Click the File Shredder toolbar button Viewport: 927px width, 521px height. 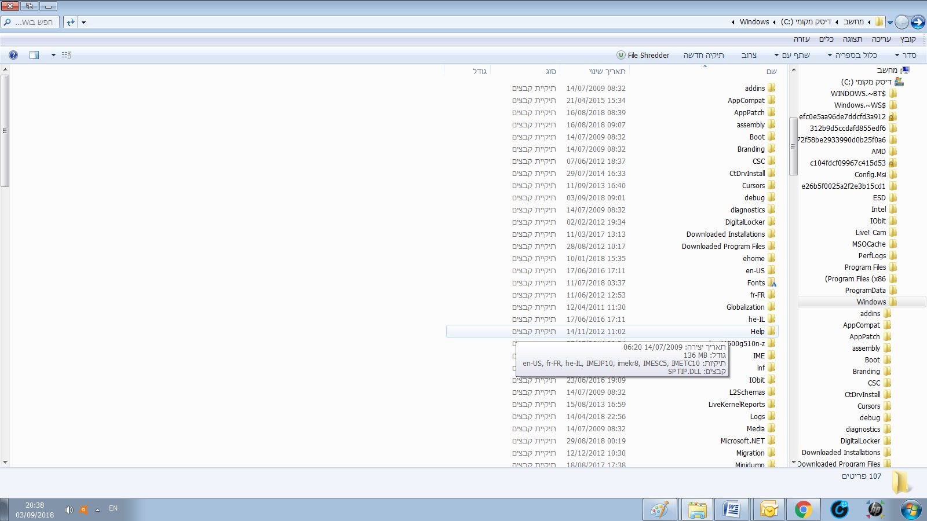point(643,55)
